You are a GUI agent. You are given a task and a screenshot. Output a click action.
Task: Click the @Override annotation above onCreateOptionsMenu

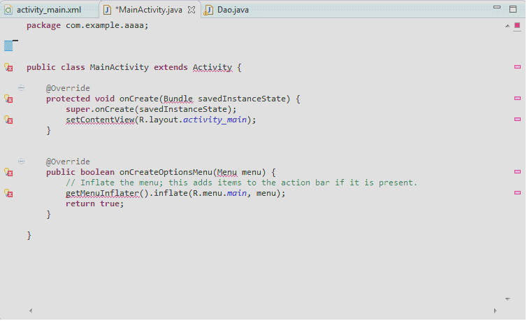(x=68, y=162)
